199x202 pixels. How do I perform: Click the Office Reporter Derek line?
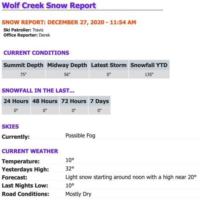click(27, 35)
